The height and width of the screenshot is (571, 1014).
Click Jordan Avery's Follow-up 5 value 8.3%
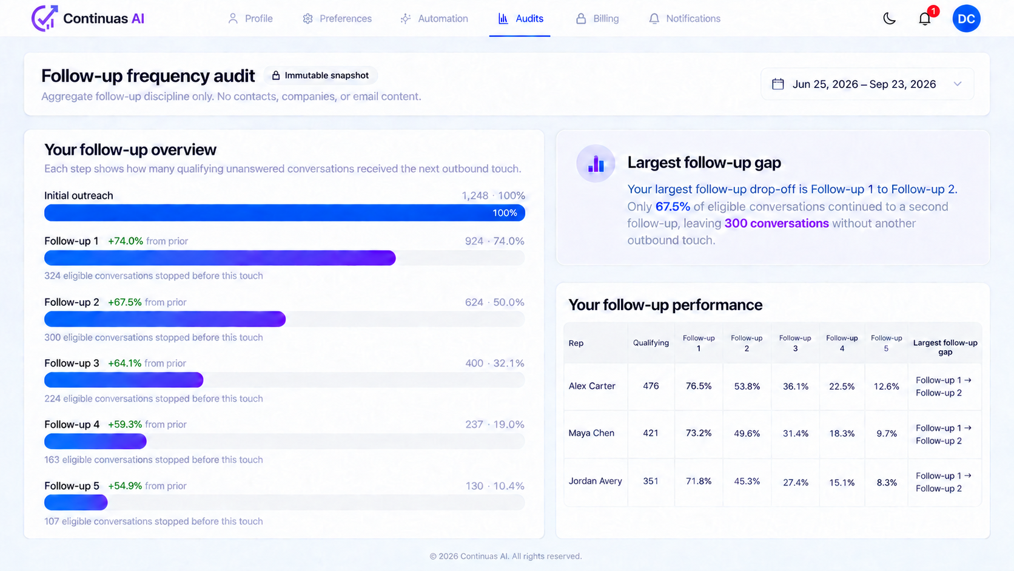coord(887,482)
